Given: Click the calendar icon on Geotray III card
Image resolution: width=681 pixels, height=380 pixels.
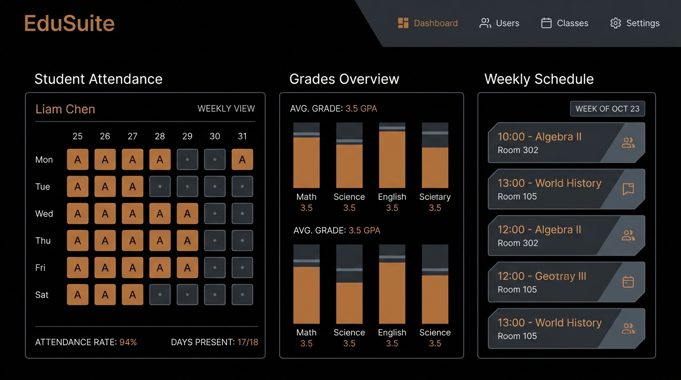Looking at the screenshot, I should click(x=628, y=282).
